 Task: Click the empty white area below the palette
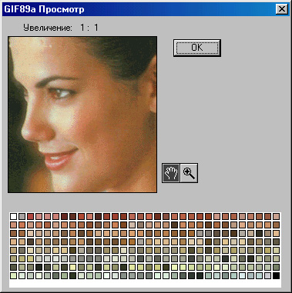145,284
